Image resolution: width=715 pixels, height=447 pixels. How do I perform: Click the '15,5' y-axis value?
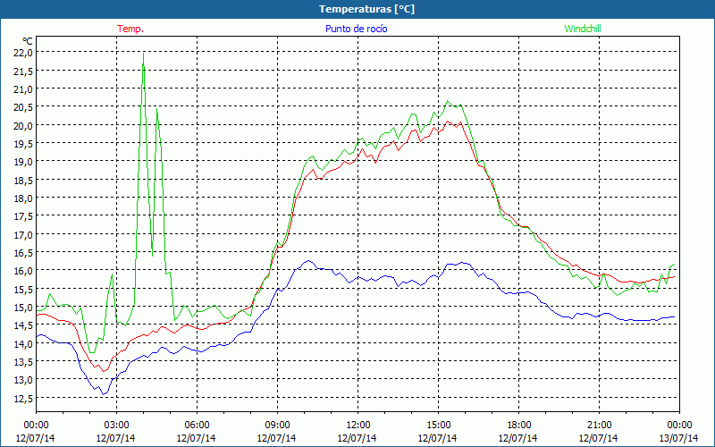pos(23,289)
